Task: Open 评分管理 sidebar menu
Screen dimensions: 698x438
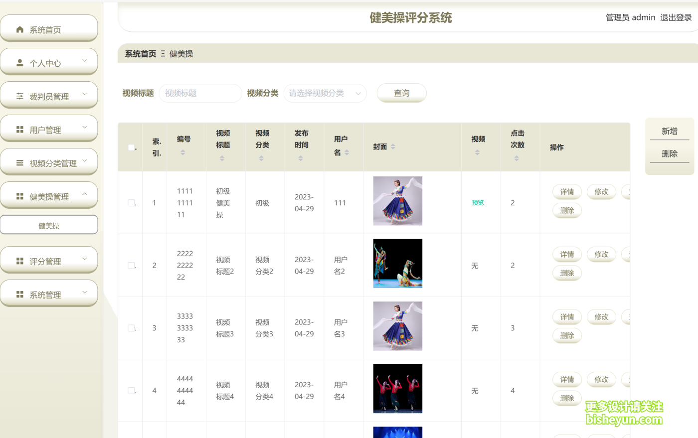Action: click(49, 260)
